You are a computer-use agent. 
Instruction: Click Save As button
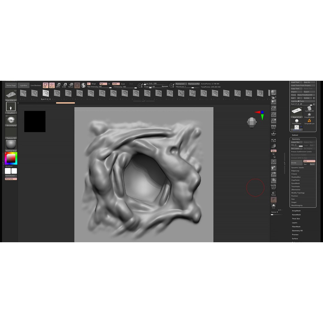[309, 82]
